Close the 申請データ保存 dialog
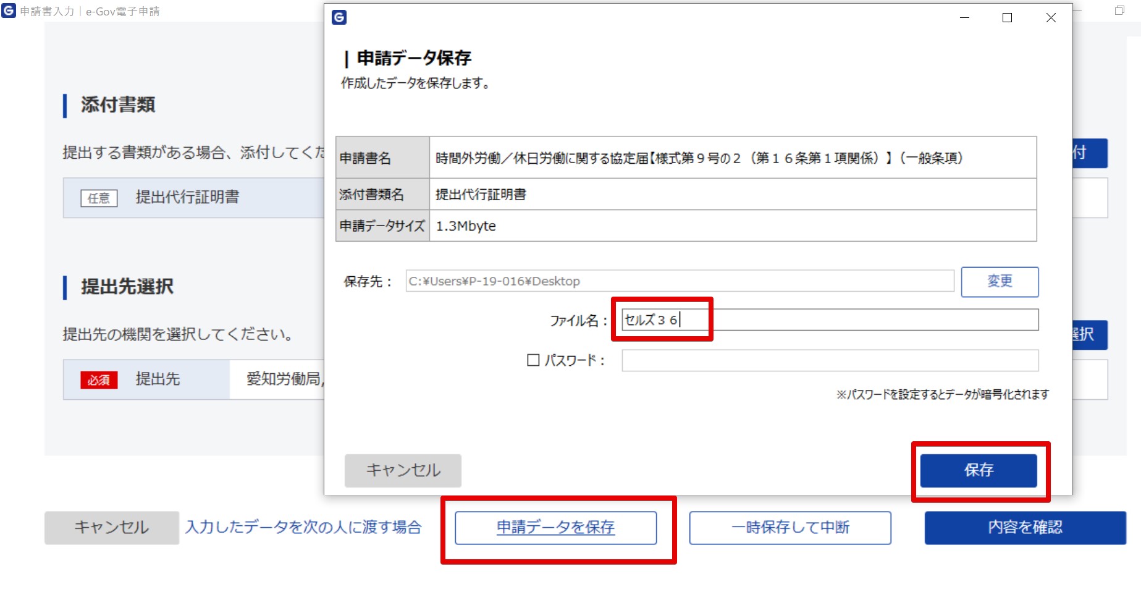1141x592 pixels. click(x=1051, y=18)
